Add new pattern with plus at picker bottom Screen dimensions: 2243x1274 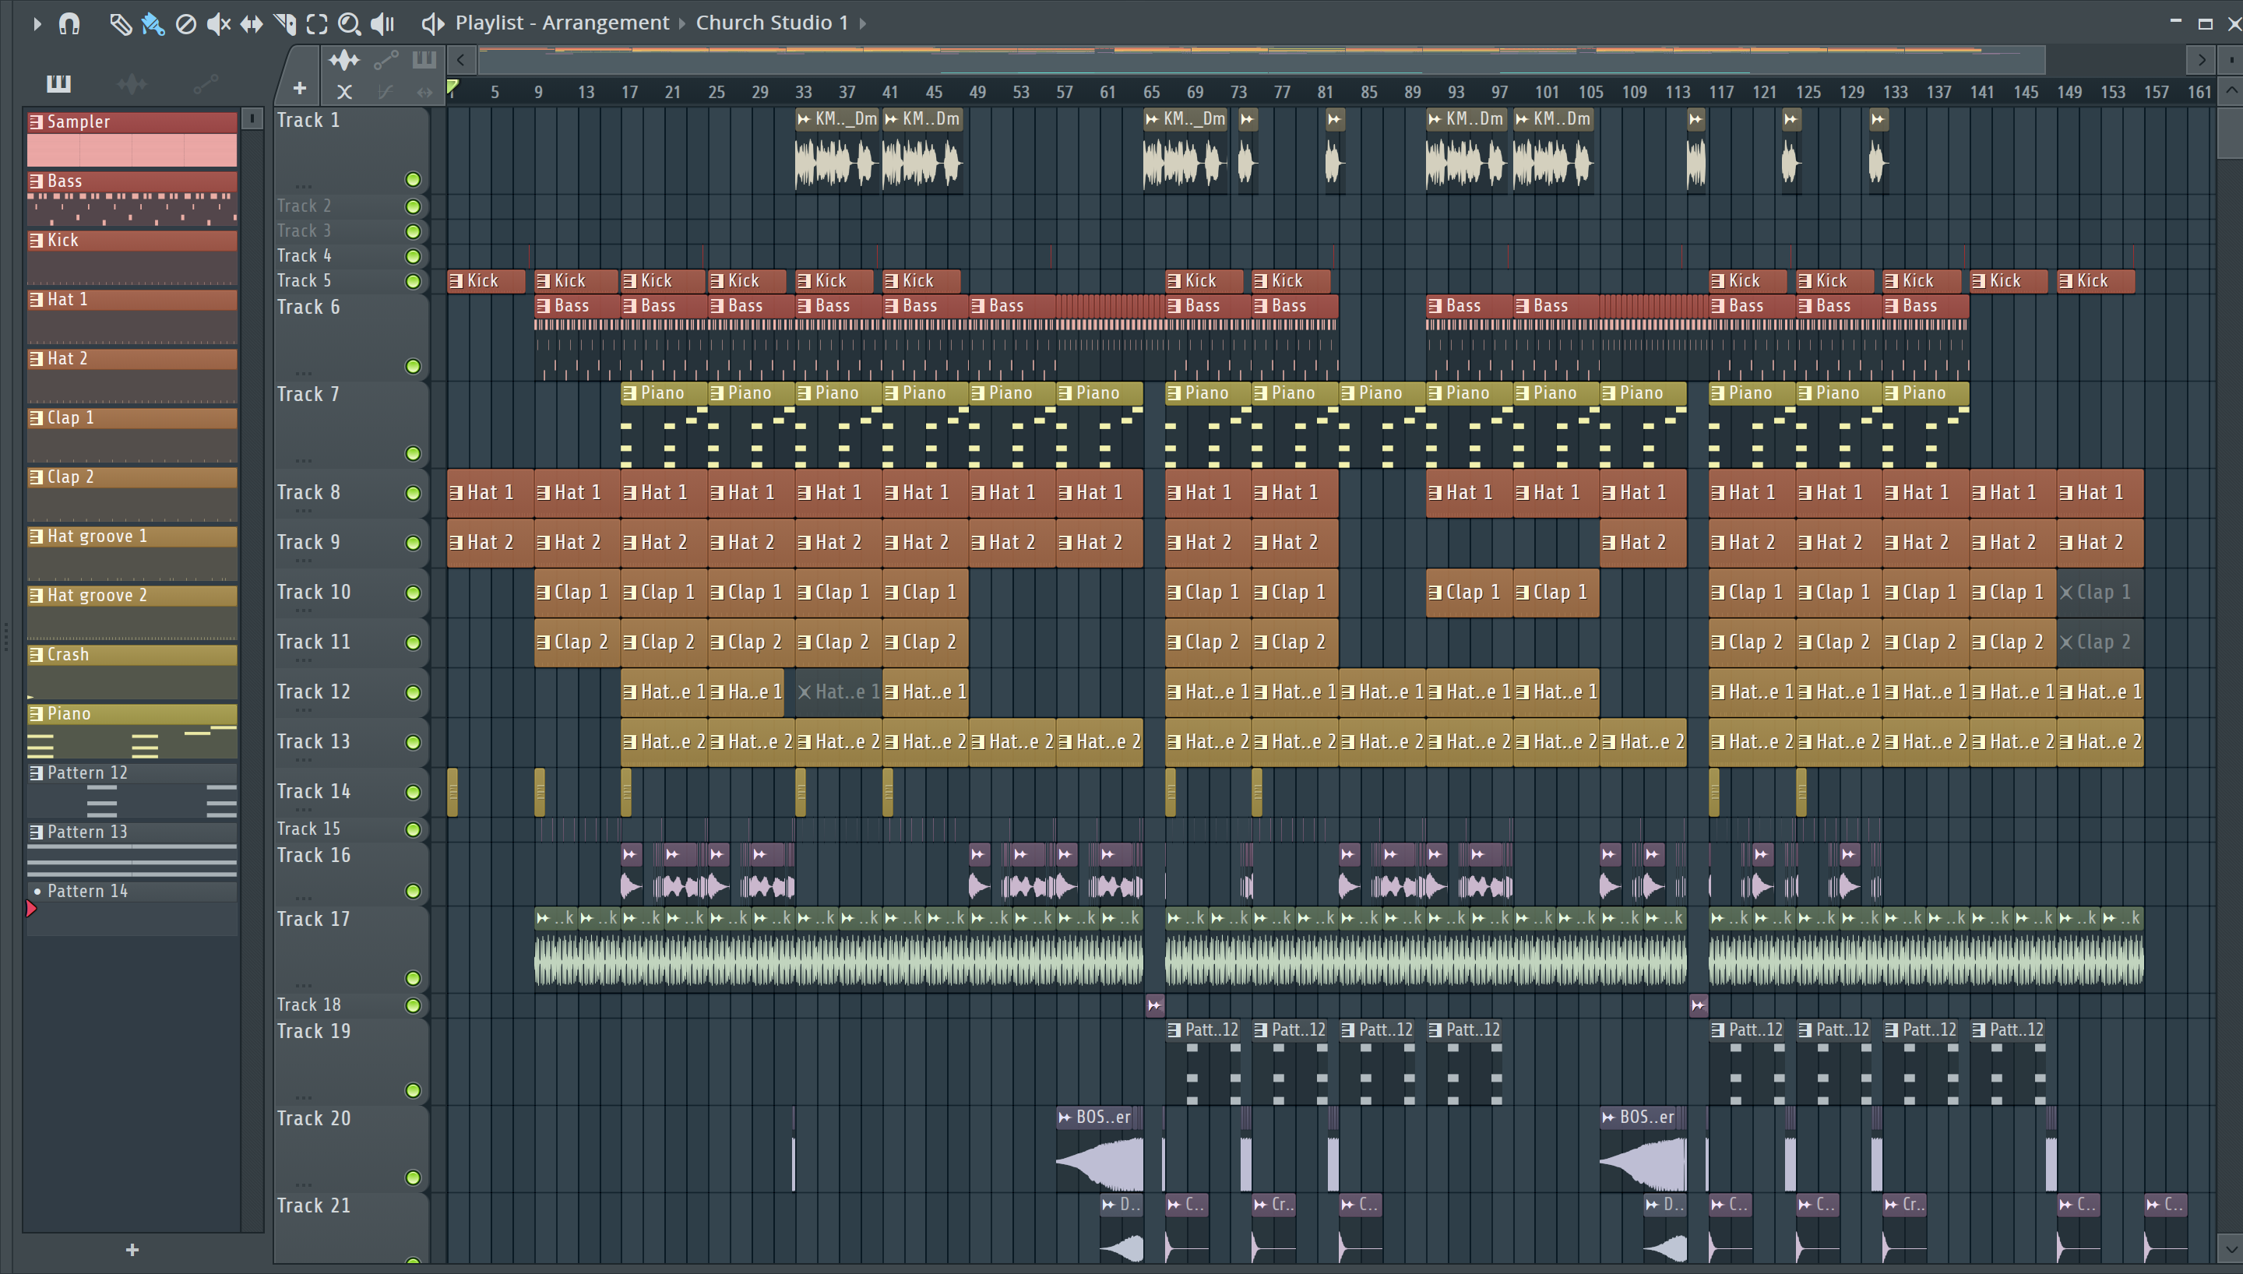[132, 1250]
